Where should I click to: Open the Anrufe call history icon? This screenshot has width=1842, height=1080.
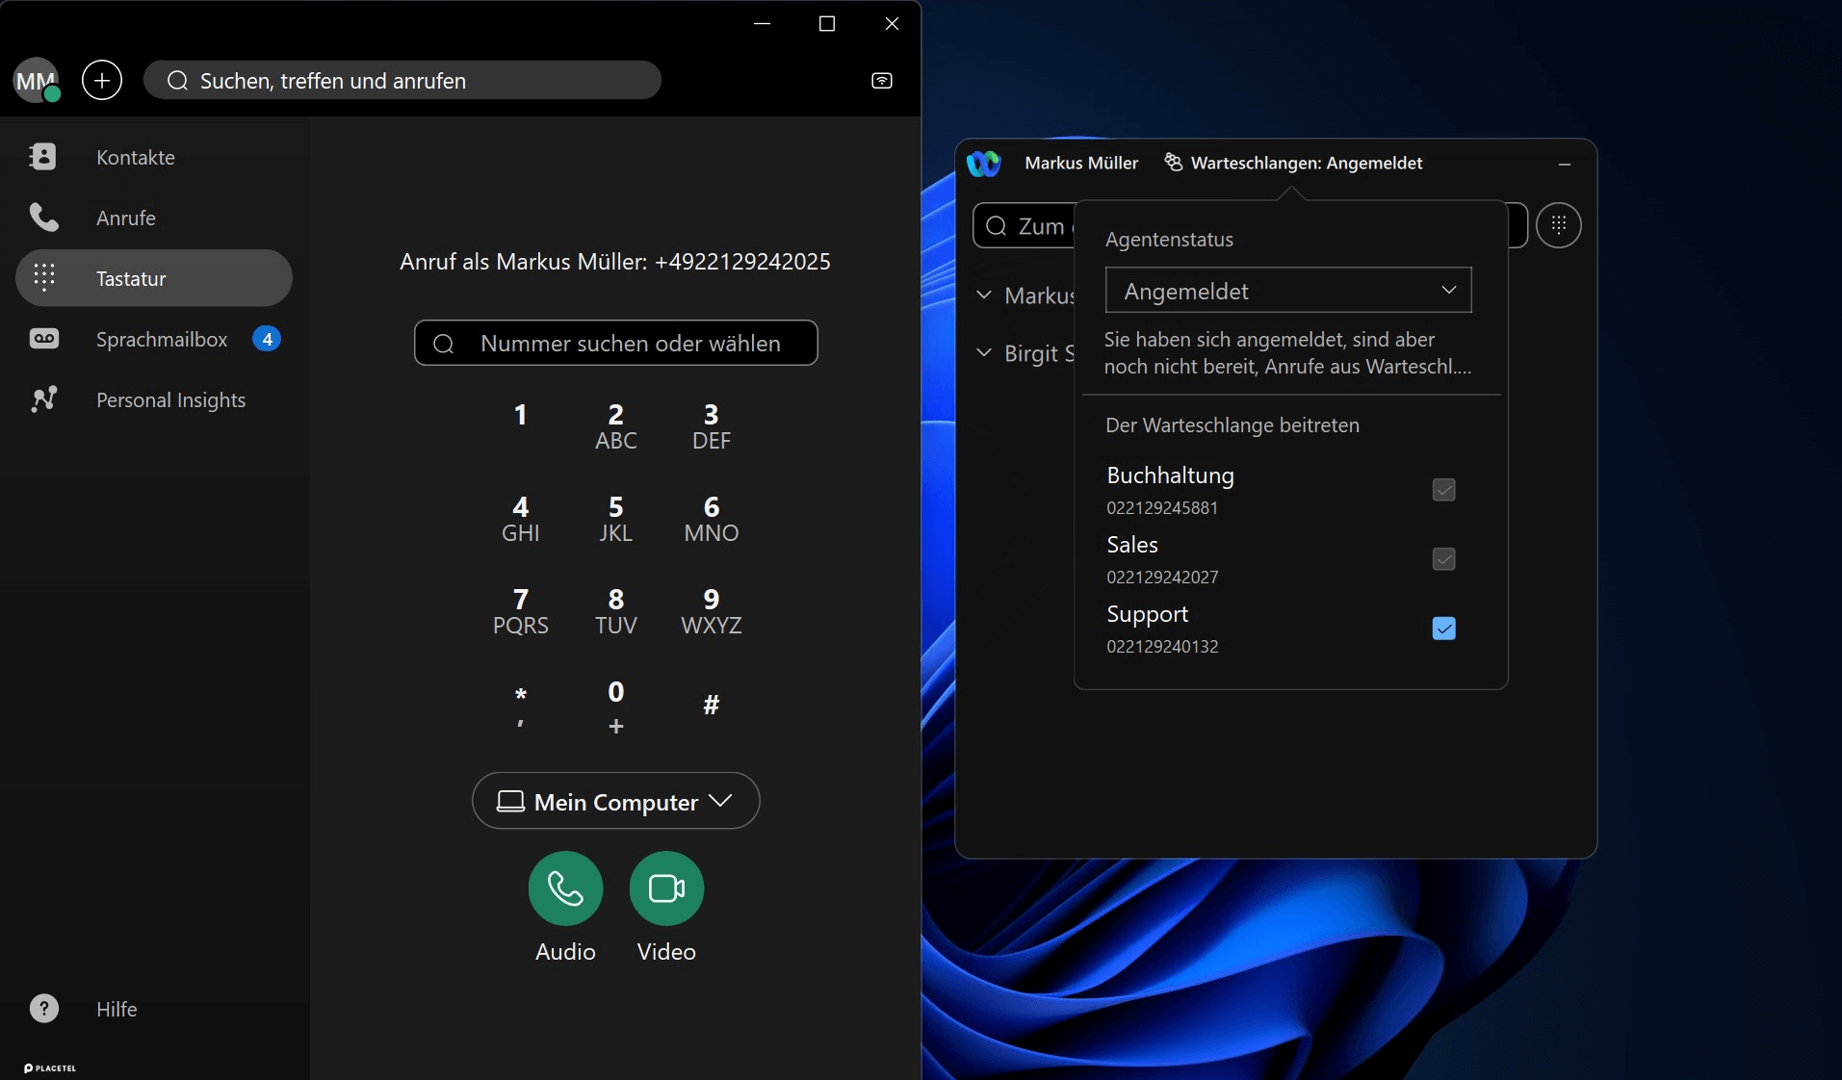click(42, 218)
